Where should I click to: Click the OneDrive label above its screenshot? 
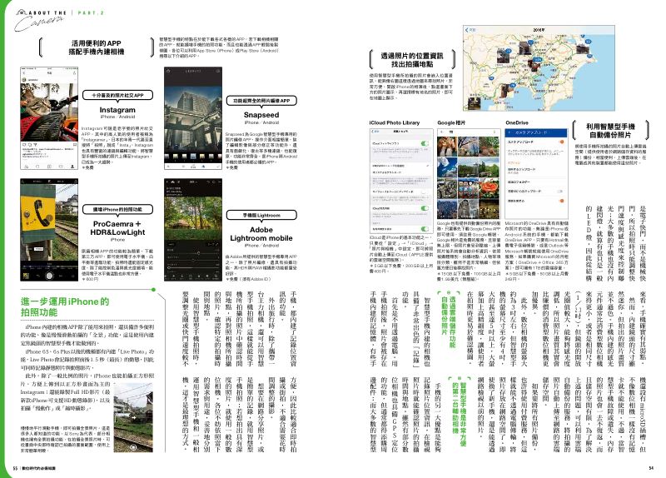[517, 122]
